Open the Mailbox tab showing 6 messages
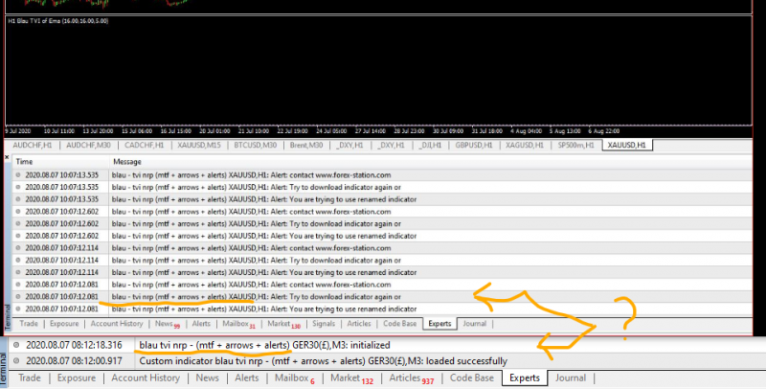The width and height of the screenshot is (766, 389). tap(295, 378)
